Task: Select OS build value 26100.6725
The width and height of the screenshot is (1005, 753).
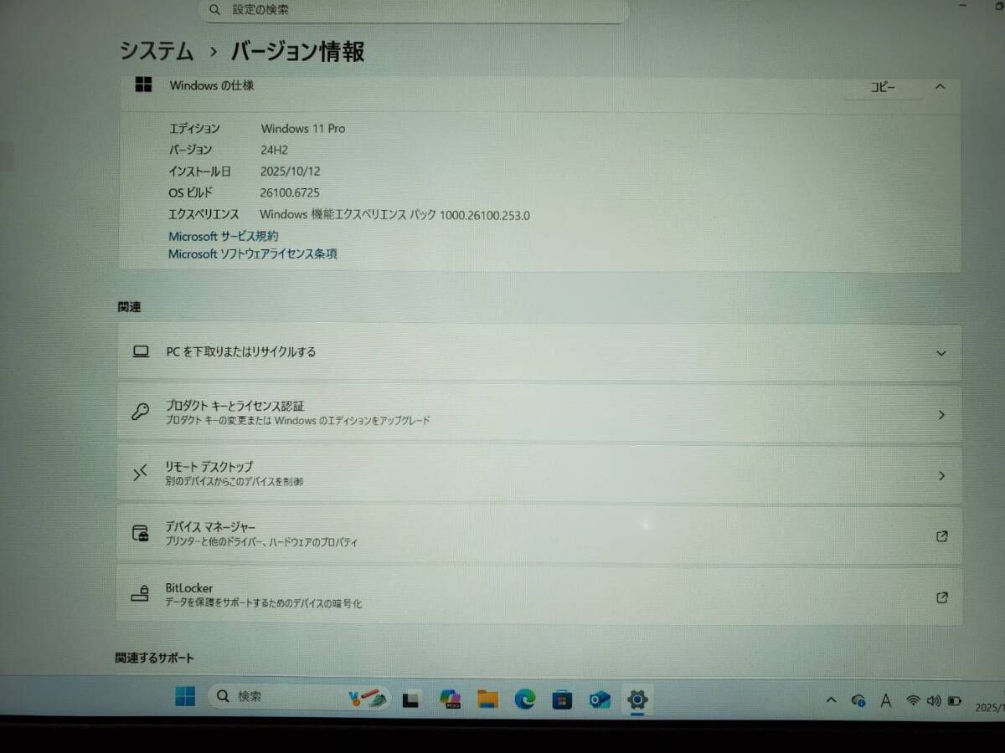Action: tap(289, 193)
